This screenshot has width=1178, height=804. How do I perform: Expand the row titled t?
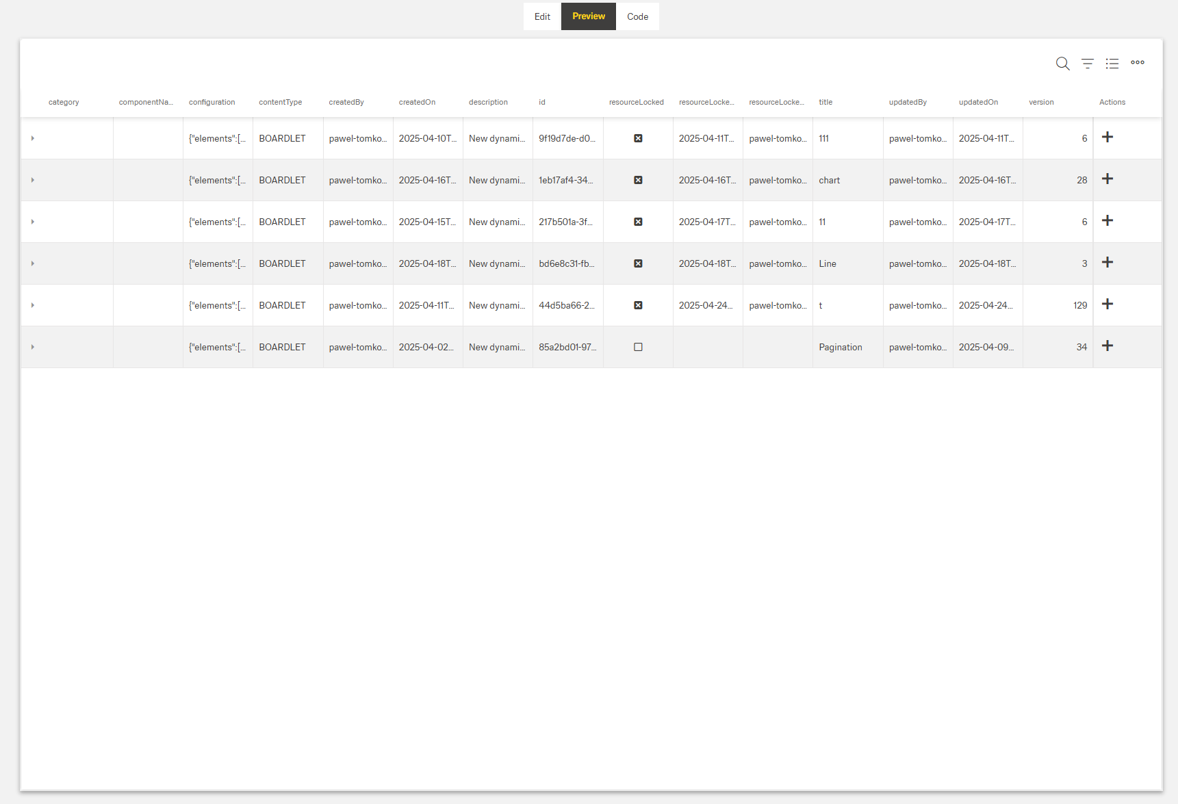click(32, 305)
